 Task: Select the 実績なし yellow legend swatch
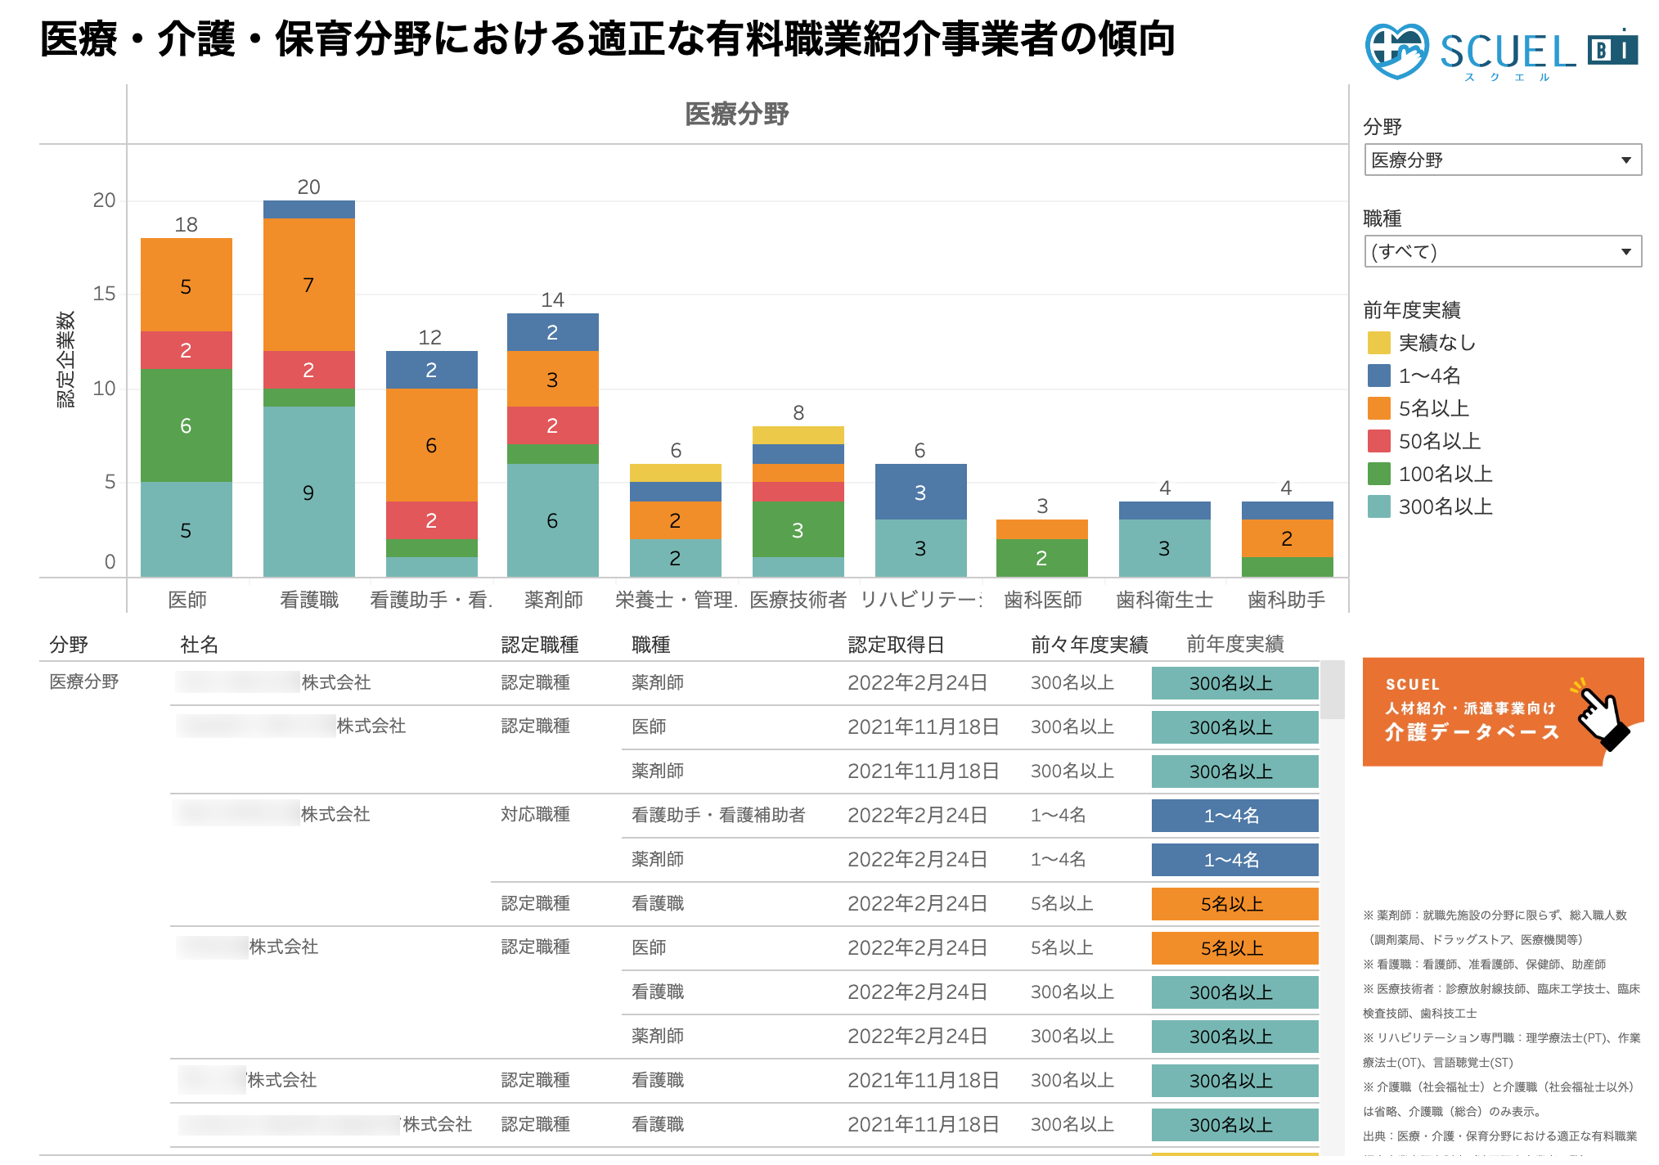1379,343
